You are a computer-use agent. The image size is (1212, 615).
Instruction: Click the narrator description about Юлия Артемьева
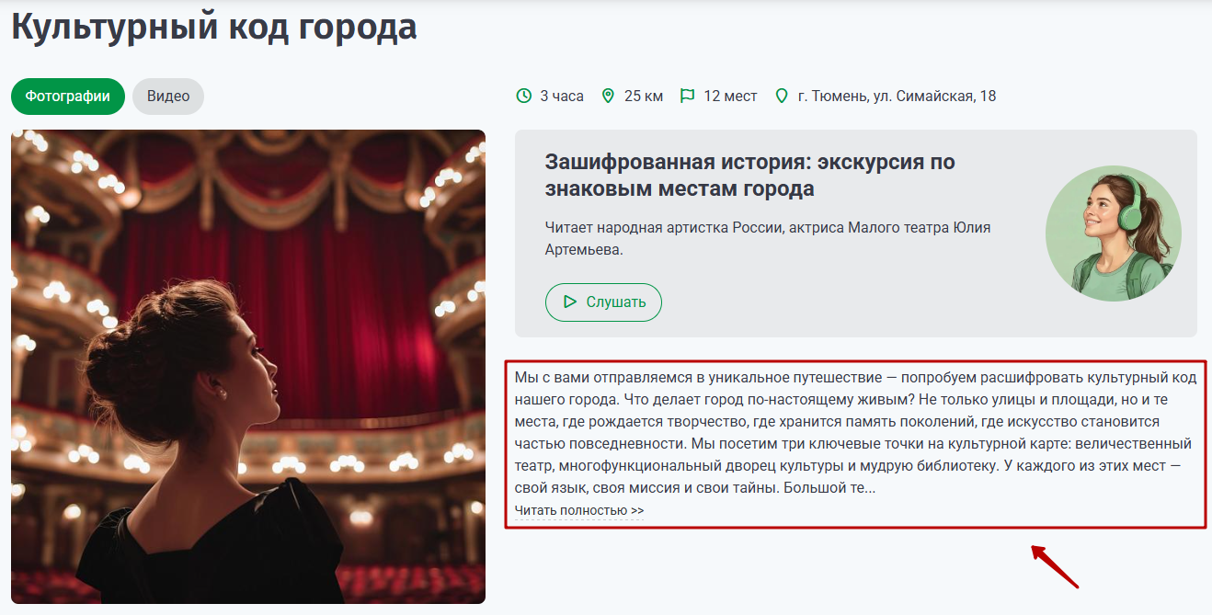click(x=768, y=238)
